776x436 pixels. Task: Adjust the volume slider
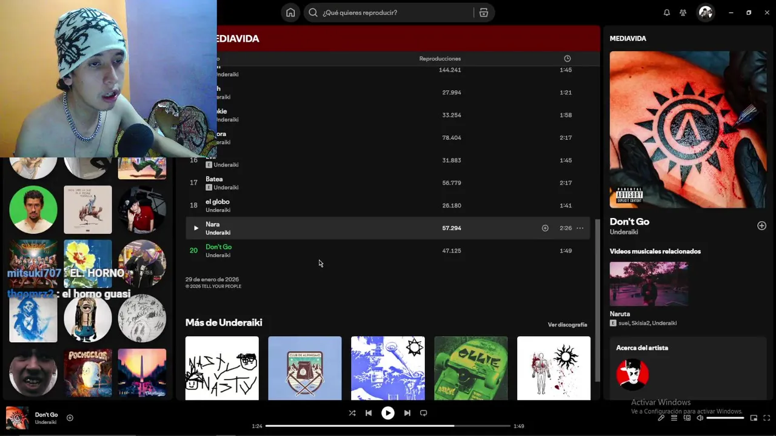[x=725, y=418]
